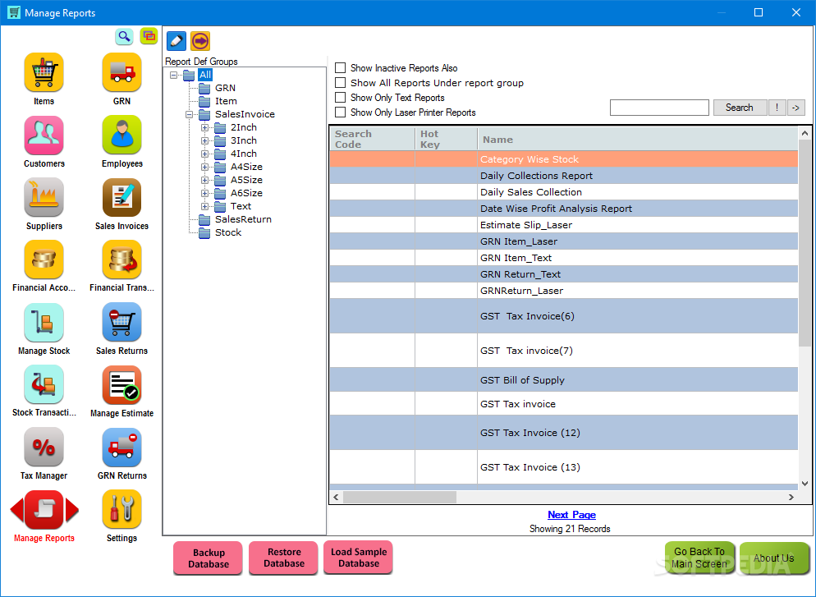The height and width of the screenshot is (597, 816).
Task: Select Estimate Slip_Laser row
Action: (x=564, y=225)
